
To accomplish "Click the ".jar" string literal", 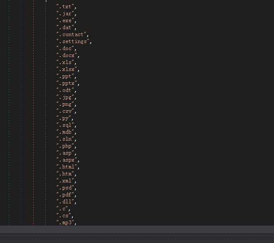I will pyautogui.click(x=65, y=14).
